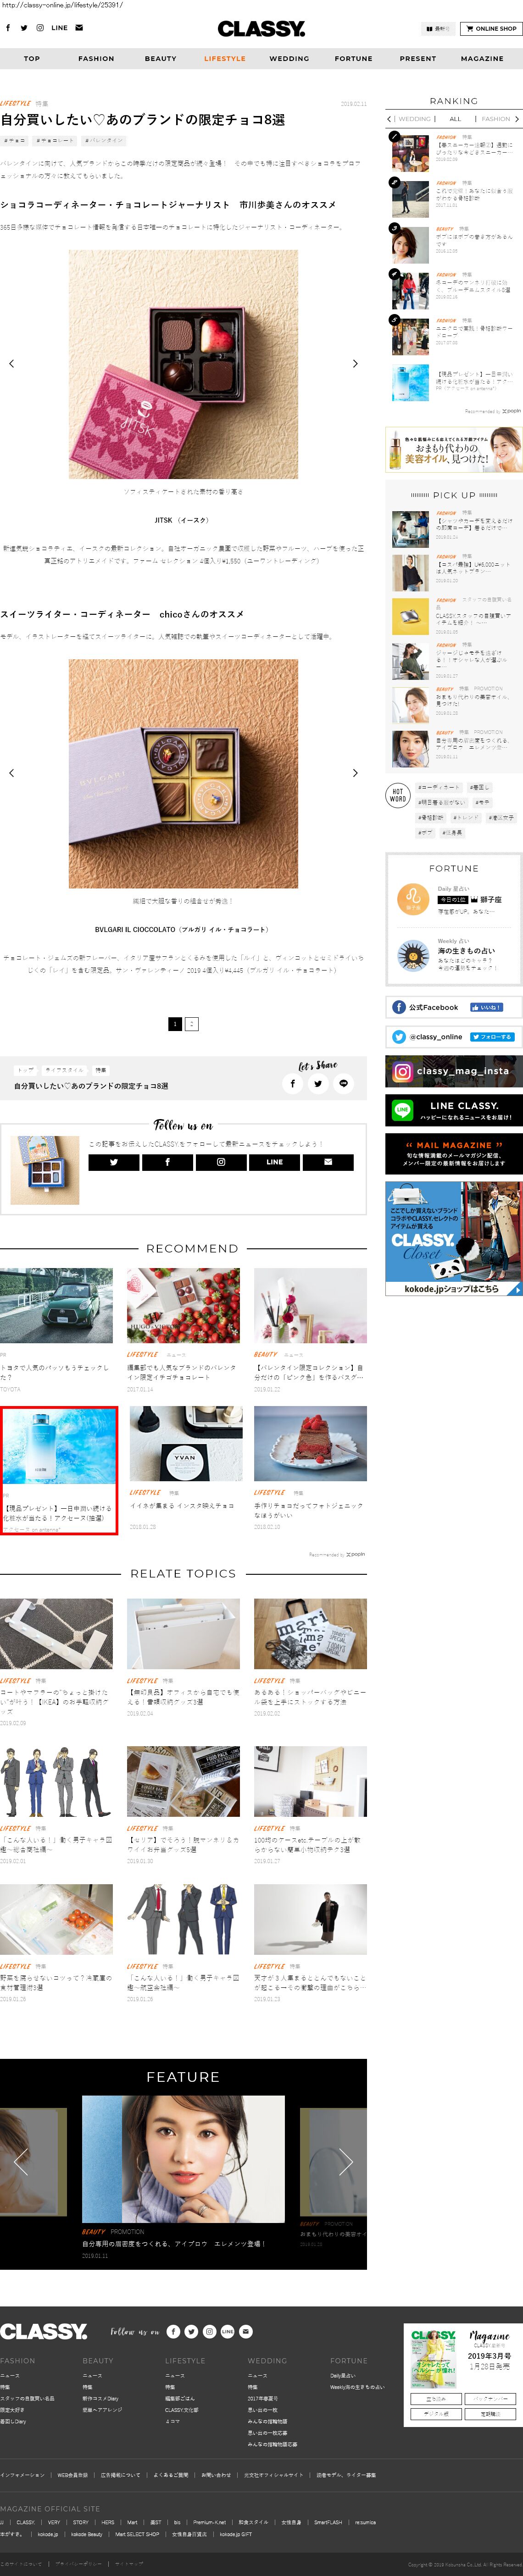Open the FASHION navigation menu
Viewport: 523px width, 2576px height.
coord(96,59)
